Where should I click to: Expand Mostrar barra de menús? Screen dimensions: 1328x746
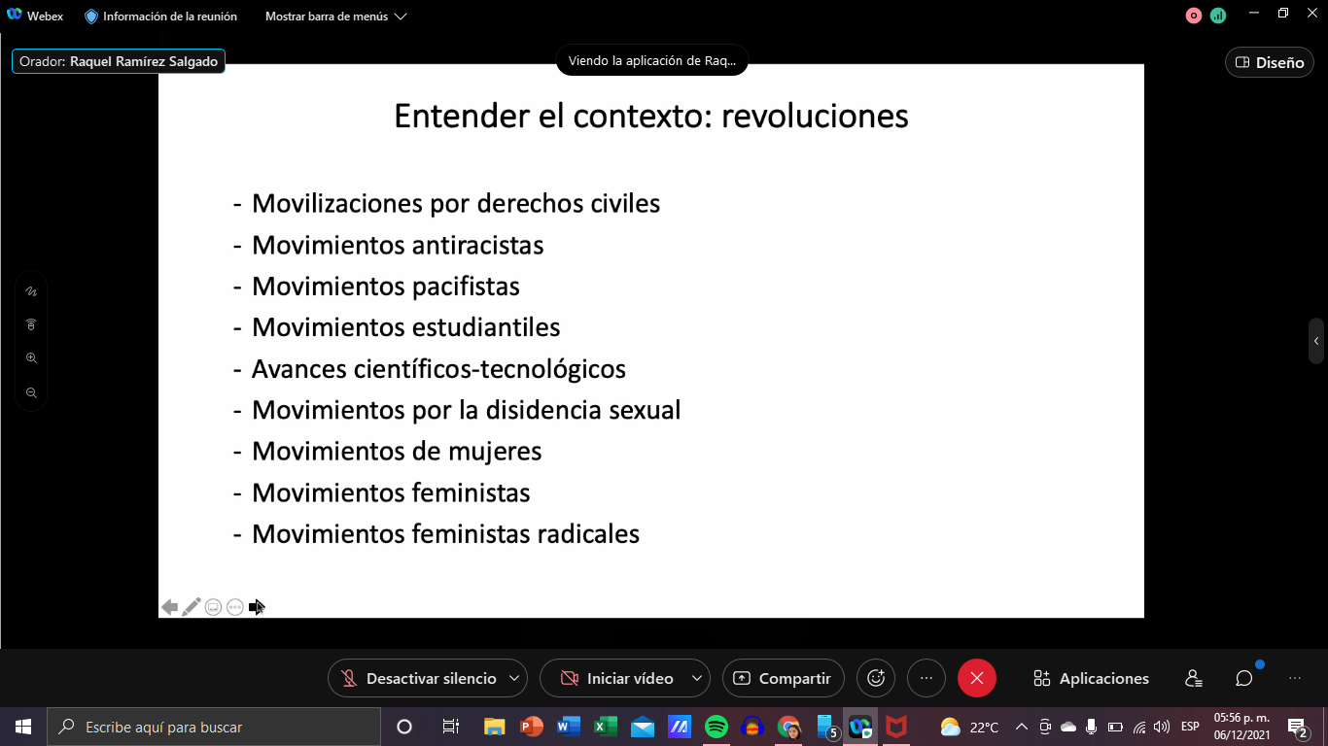tap(335, 17)
